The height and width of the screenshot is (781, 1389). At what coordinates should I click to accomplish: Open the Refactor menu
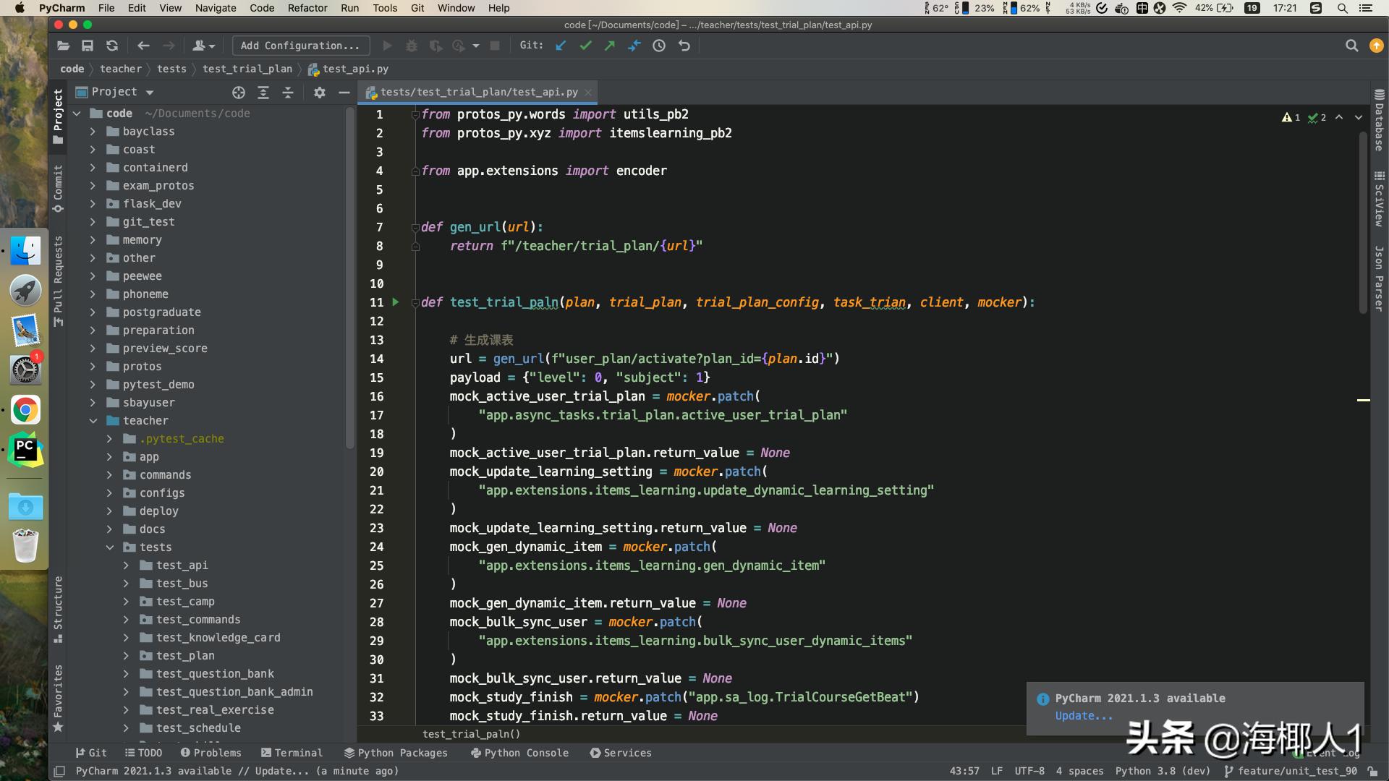pyautogui.click(x=307, y=8)
